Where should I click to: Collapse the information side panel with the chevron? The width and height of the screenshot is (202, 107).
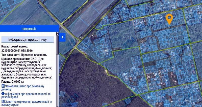(63, 37)
